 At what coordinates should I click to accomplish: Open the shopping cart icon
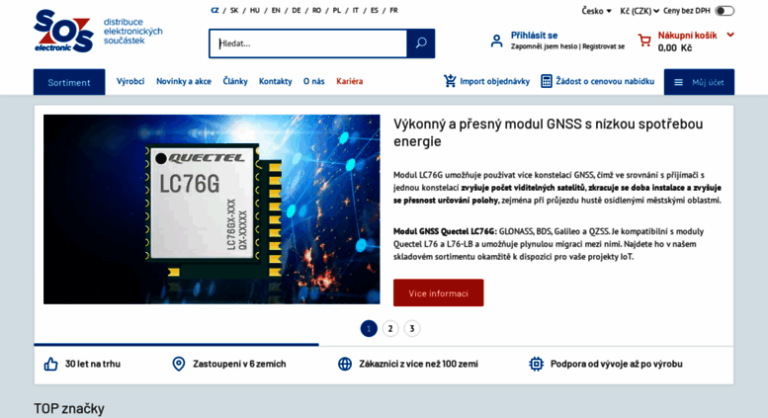coord(644,41)
